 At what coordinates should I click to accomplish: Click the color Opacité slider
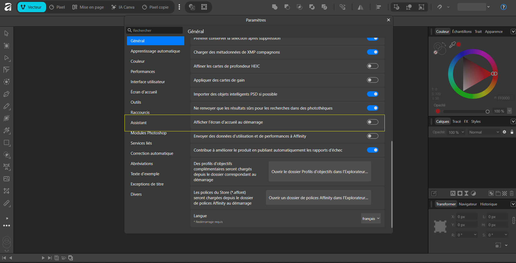coord(466,111)
